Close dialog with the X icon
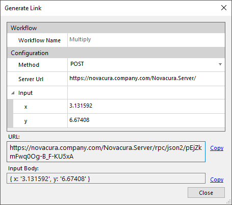Viewport: 232px width, 205px height. click(x=224, y=8)
